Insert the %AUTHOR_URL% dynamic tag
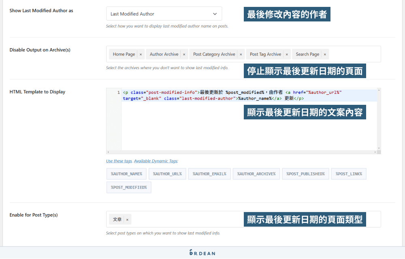 pos(167,174)
